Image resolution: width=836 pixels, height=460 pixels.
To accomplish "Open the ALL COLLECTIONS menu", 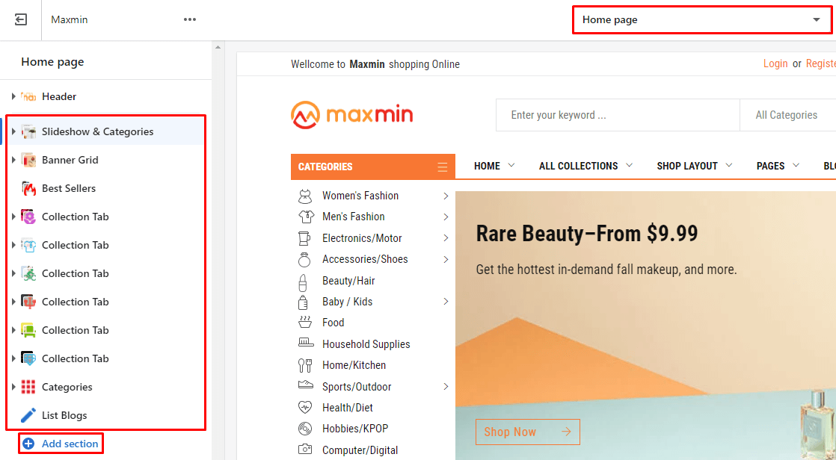I will click(x=585, y=166).
